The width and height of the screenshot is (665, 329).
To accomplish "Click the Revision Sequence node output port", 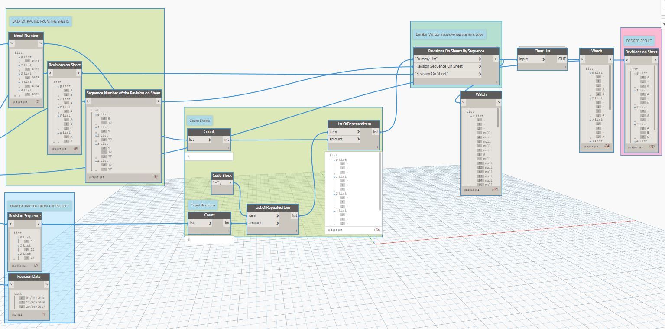I will coord(39,224).
